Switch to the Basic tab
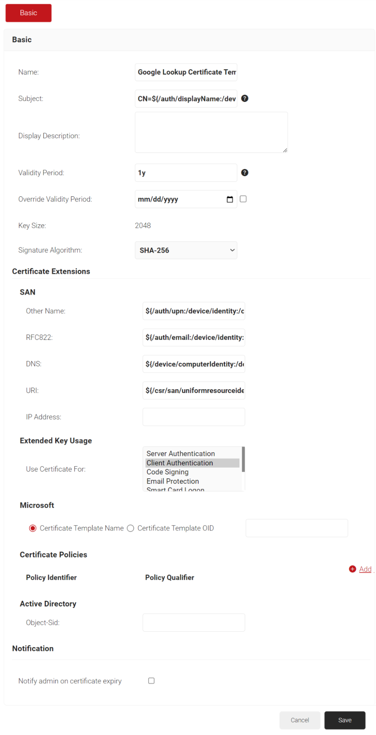376x735 pixels. pos(28,13)
